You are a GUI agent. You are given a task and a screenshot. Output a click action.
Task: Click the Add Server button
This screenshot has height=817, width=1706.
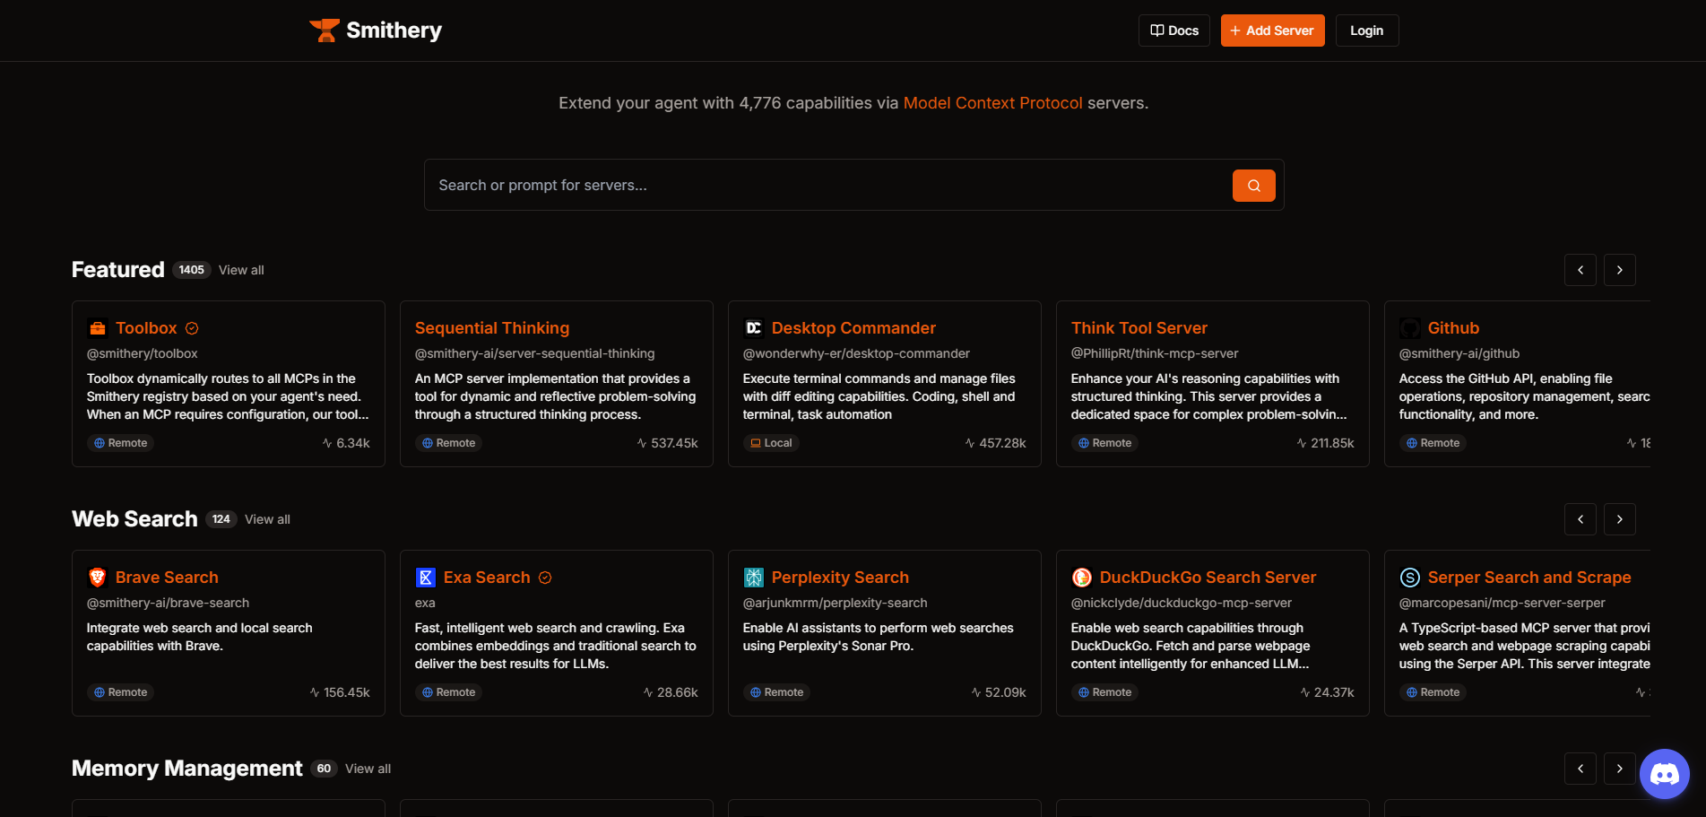(x=1272, y=30)
